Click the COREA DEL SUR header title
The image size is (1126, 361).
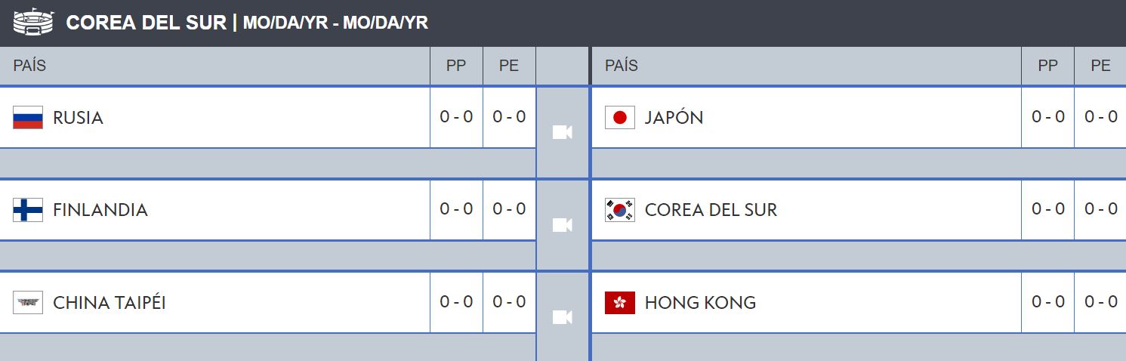(x=147, y=23)
